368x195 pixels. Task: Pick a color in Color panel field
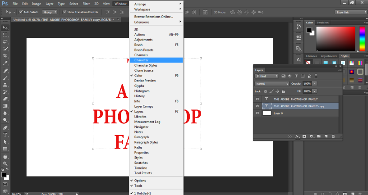336,39
